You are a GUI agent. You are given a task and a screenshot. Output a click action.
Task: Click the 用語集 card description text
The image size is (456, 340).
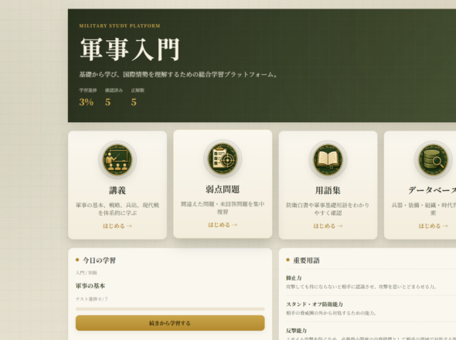[x=328, y=209]
